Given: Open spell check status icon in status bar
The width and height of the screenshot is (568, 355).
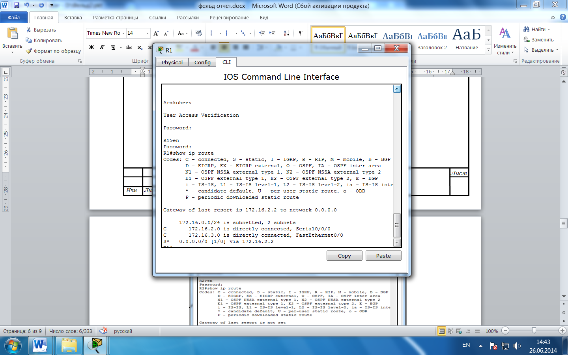Looking at the screenshot, I should point(103,331).
